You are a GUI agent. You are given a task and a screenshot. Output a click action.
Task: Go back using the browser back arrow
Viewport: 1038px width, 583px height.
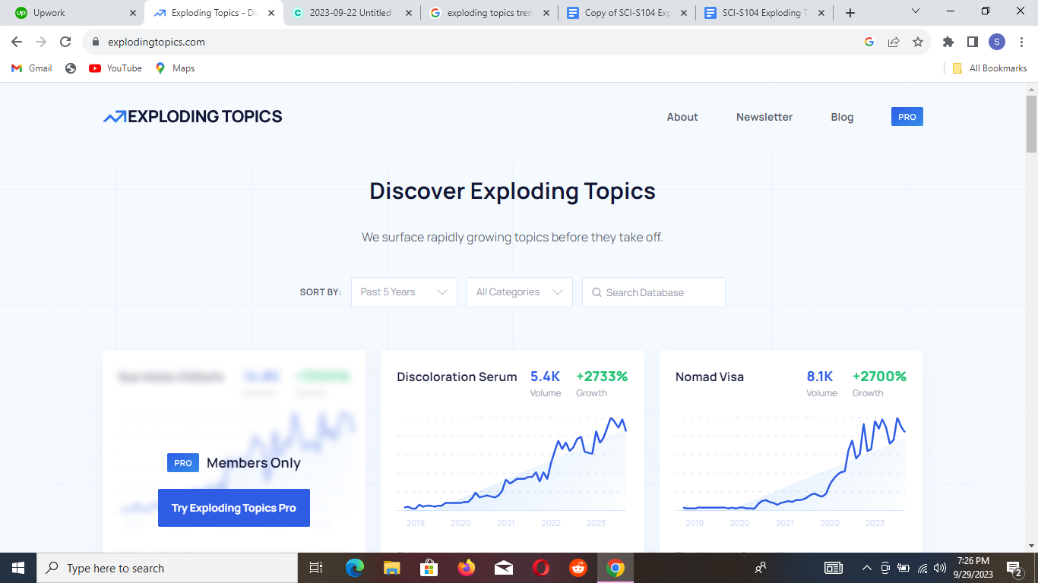pos(16,42)
